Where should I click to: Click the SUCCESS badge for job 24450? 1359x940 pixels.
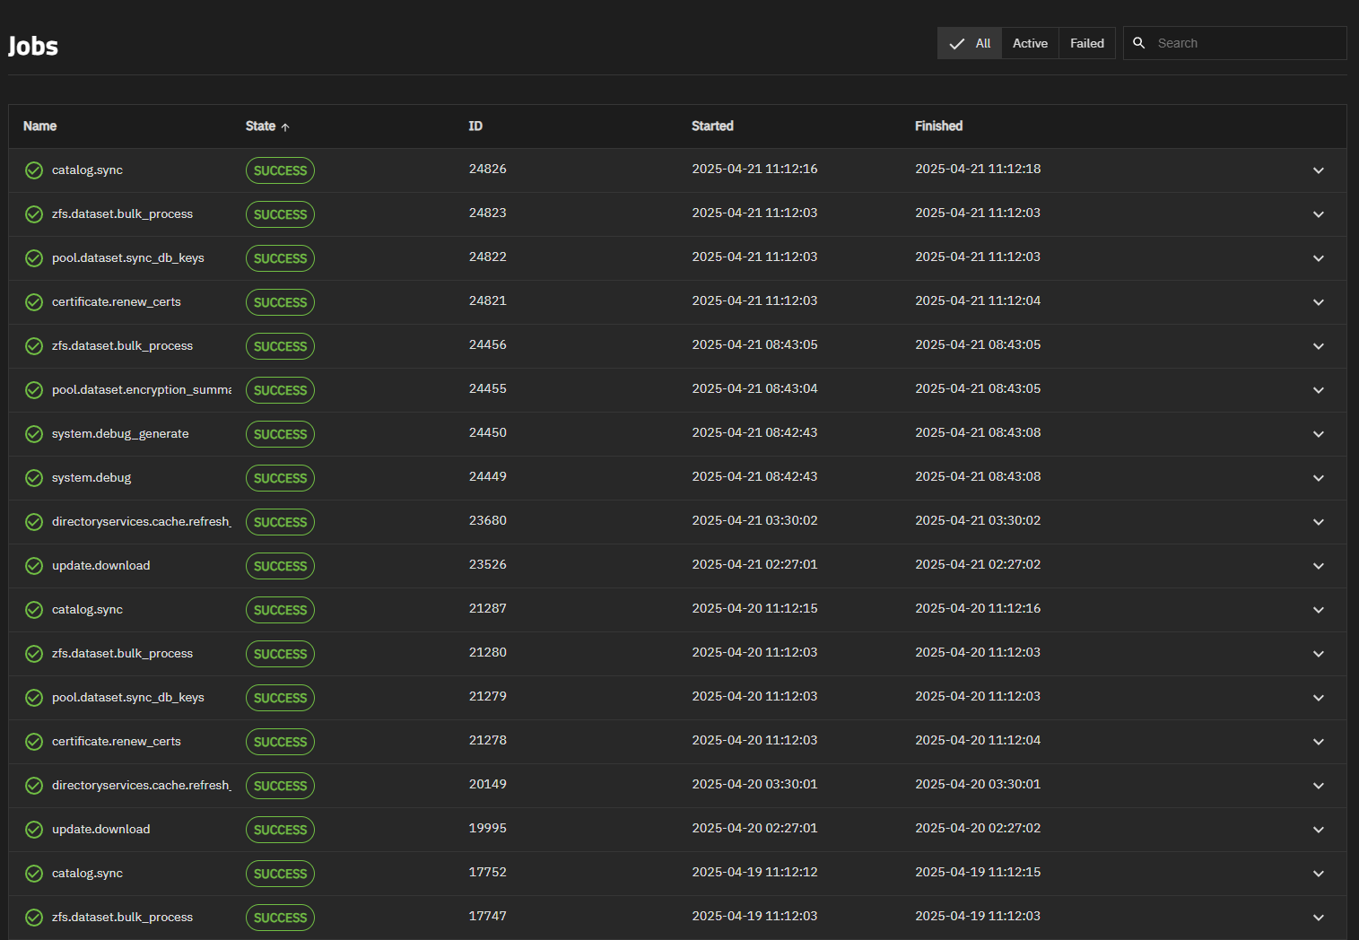coord(280,434)
